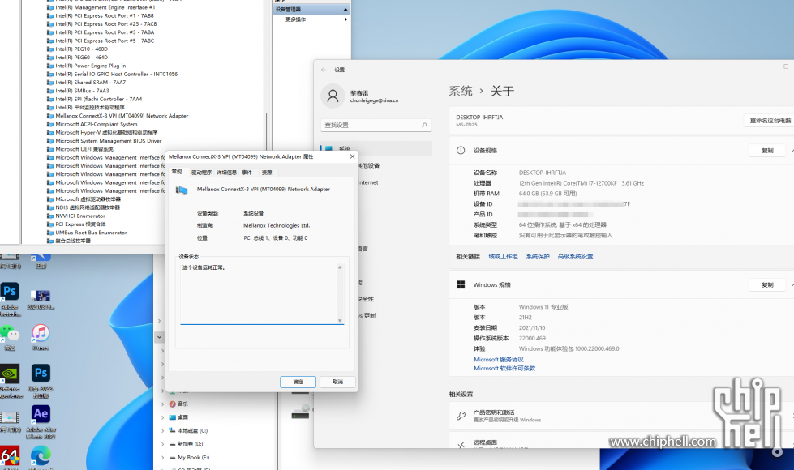Select Intel(R) Serial IO GPIO Host Controller
The width and height of the screenshot is (794, 470).
coord(117,74)
